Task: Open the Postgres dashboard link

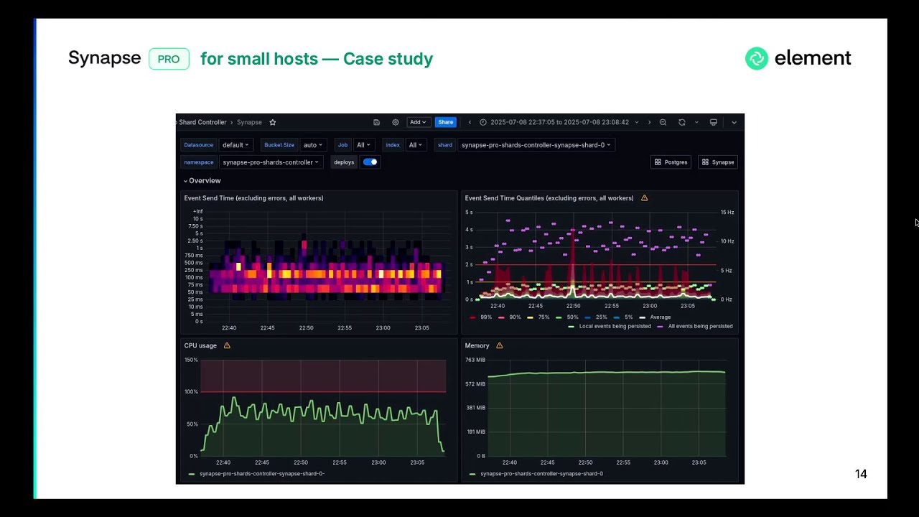Action: point(671,162)
